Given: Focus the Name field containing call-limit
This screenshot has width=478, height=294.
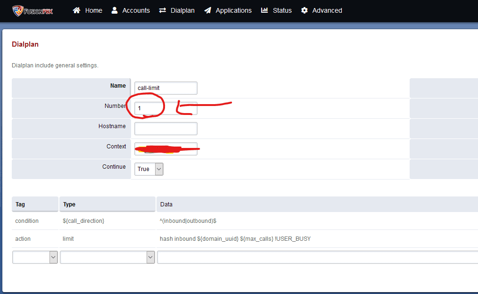Looking at the screenshot, I should tap(165, 88).
